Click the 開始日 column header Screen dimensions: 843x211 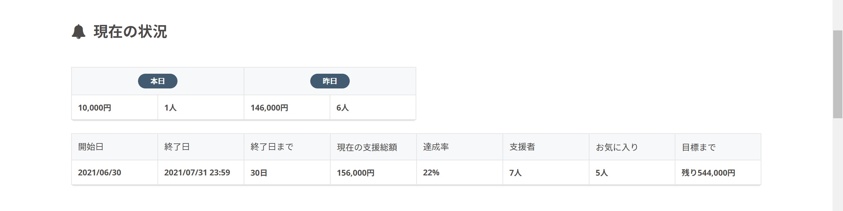(91, 147)
